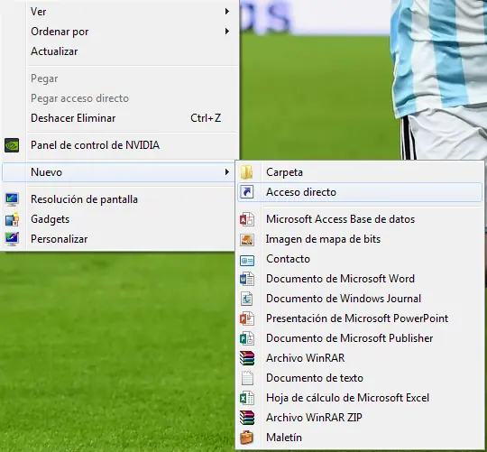The image size is (487, 452).
Task: Create a Presentación de Microsoft PowerPoint
Action: click(x=360, y=318)
